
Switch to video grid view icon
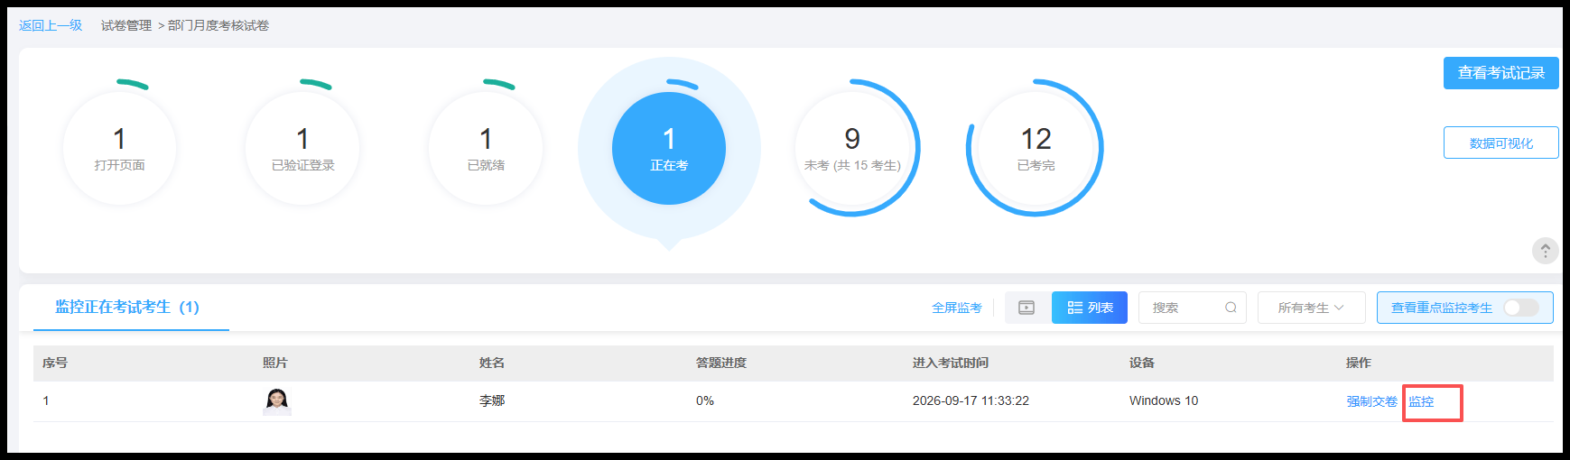(x=1027, y=308)
